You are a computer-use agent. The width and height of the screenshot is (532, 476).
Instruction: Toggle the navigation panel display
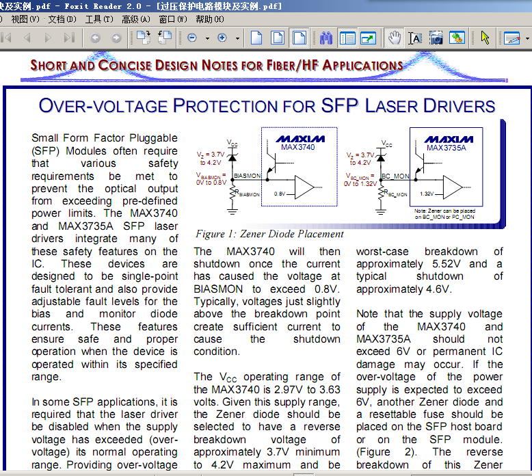(x=347, y=38)
